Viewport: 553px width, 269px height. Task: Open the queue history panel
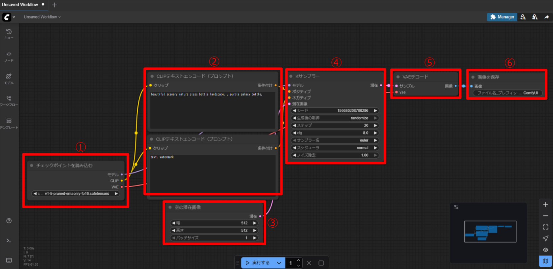9,34
